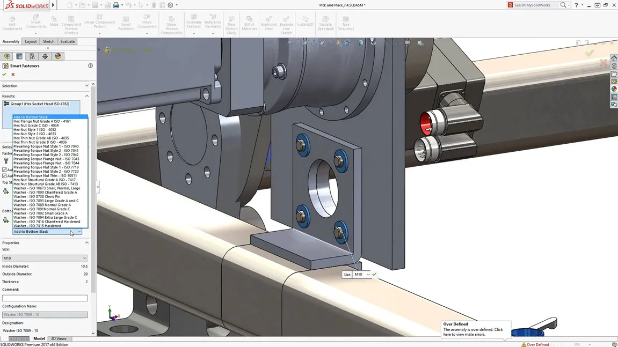Viewport: 618px width, 347px height.
Task: Collapse the Selection section in Smart Fasteners panel
Action: (86, 85)
